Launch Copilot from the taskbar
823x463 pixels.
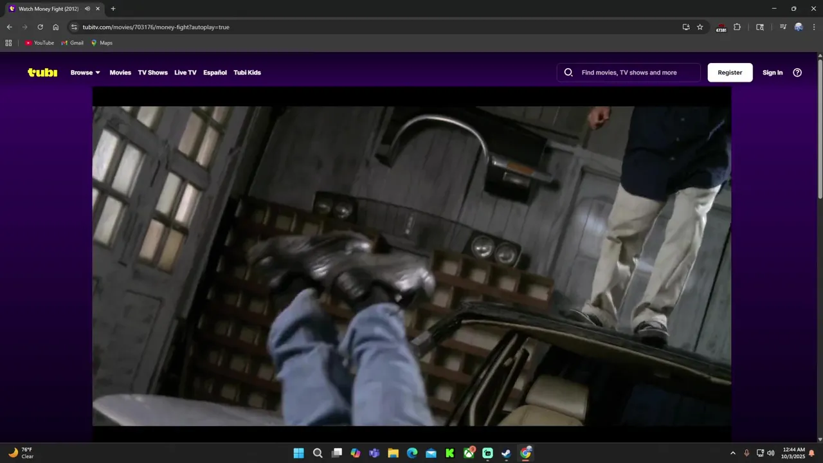pyautogui.click(x=356, y=453)
